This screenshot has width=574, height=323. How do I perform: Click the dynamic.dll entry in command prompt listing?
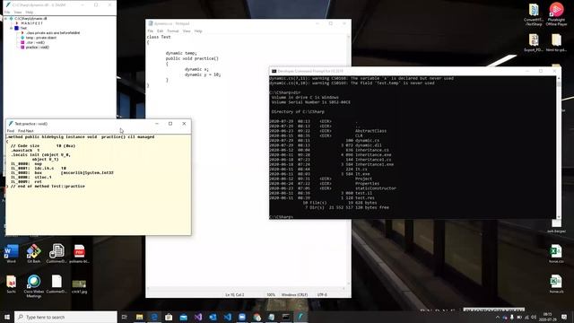pyautogui.click(x=368, y=145)
